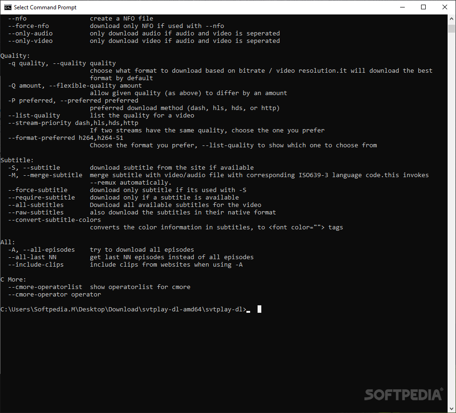Click the '-S, --subtitle' option text
456x413 pixels.
(x=34, y=168)
